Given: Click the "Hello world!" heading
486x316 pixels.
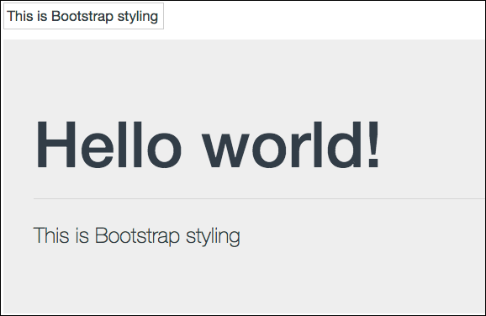Looking at the screenshot, I should (x=208, y=145).
